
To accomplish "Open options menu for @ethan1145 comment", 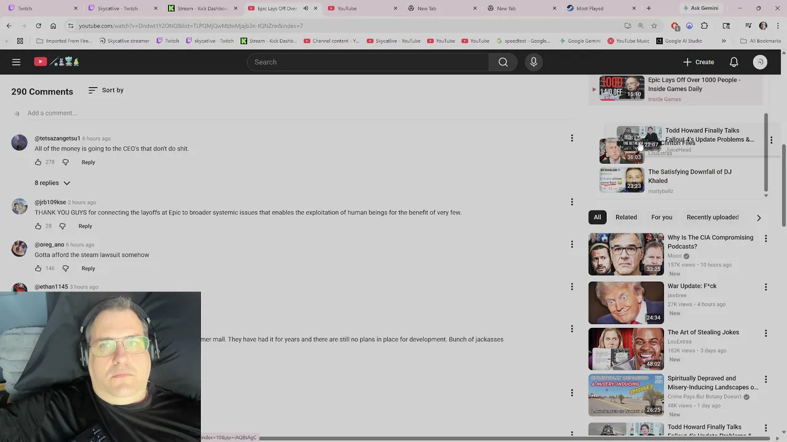I will coord(572,286).
